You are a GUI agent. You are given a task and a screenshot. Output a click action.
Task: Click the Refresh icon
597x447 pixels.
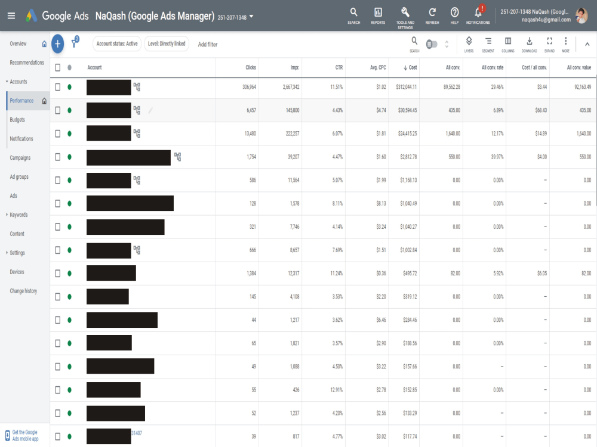coord(432,16)
